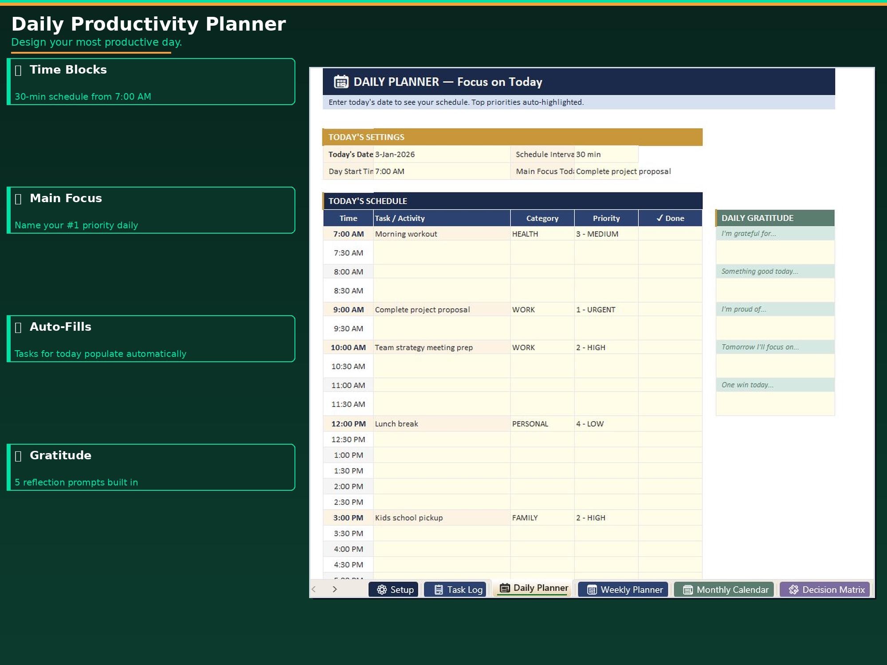This screenshot has height=665, width=887.
Task: Click the Main Focus card icon
Action: [18, 199]
